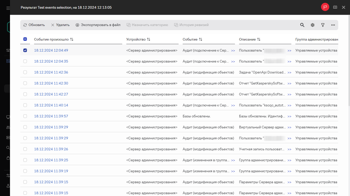The image size is (350, 196).
Task: Sort by the Устройство column arrows
Action: (x=149, y=40)
